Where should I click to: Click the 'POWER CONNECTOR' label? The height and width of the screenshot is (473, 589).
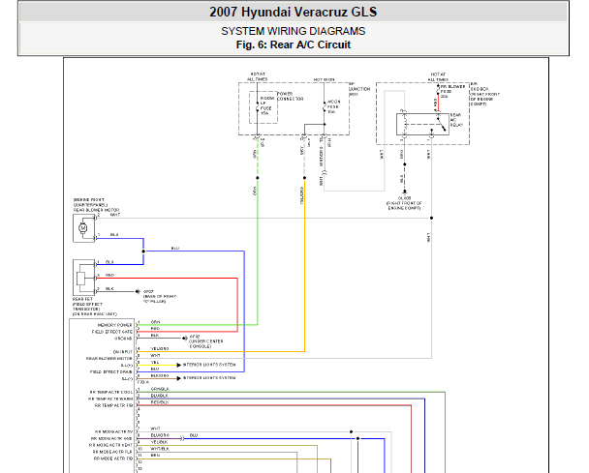click(x=290, y=97)
